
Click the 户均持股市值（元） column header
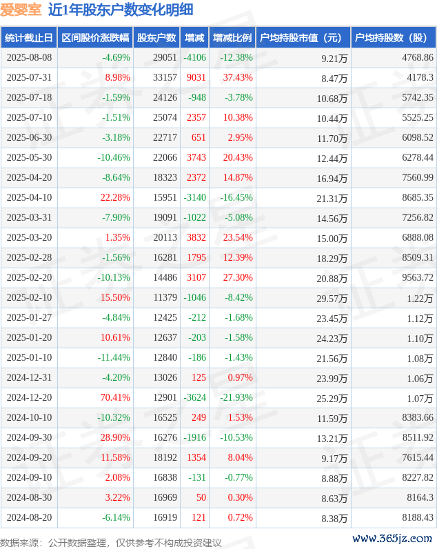tap(303, 37)
